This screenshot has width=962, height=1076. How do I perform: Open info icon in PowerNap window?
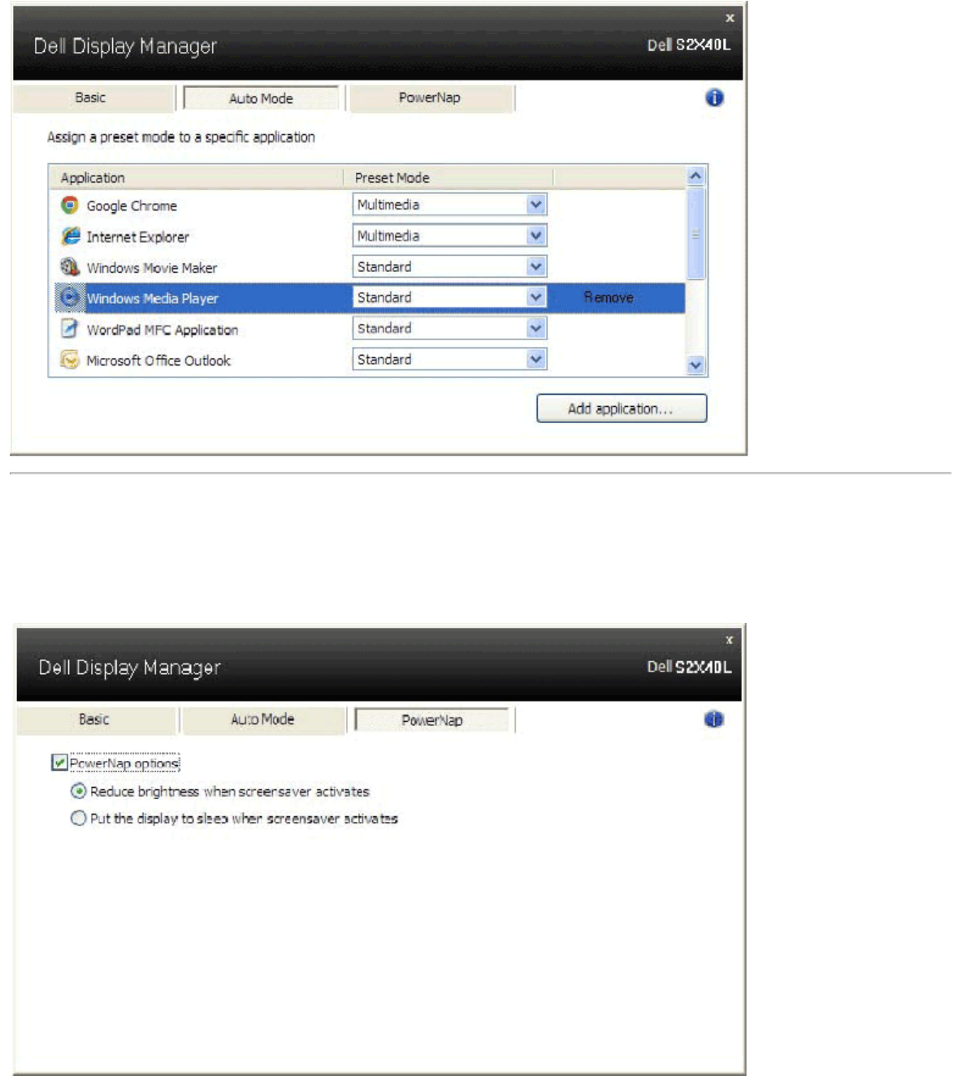pyautogui.click(x=714, y=719)
